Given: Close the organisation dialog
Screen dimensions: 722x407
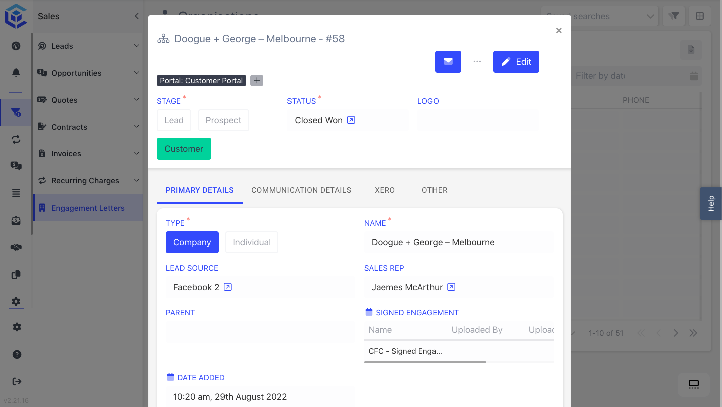Looking at the screenshot, I should tap(559, 31).
